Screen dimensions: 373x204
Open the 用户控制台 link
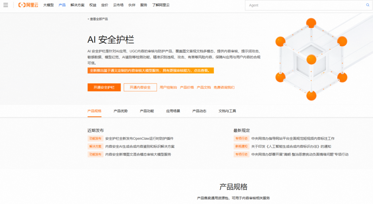pos(168,88)
